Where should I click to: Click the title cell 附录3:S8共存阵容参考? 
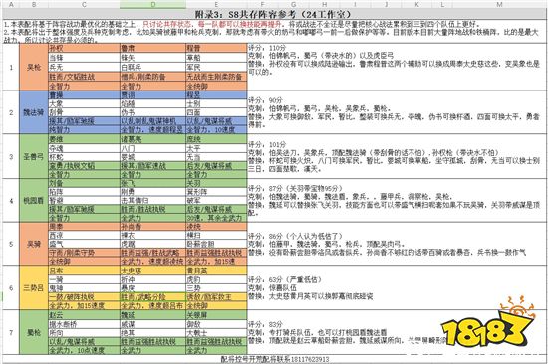274,14
